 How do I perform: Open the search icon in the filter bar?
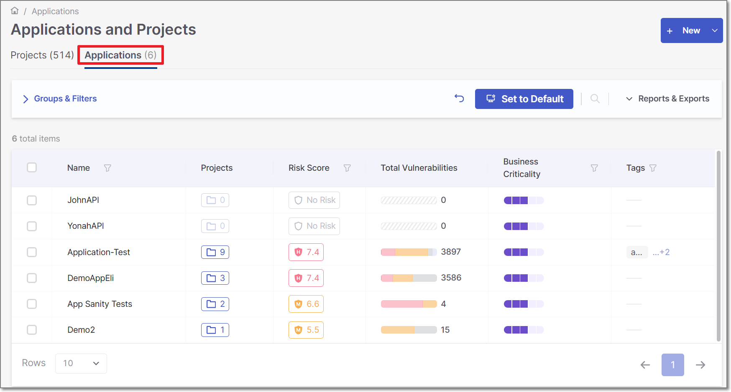595,99
